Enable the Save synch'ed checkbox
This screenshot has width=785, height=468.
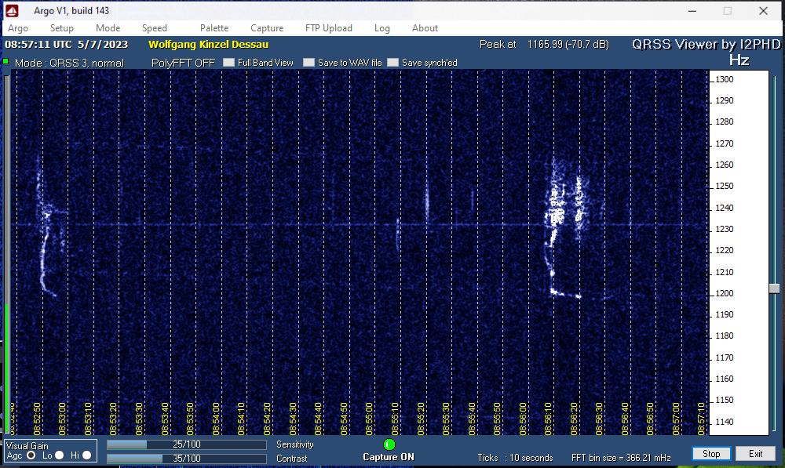393,63
